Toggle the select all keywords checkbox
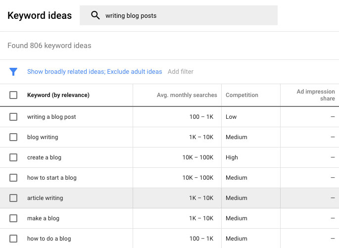The width and height of the screenshot is (339, 248). pos(13,95)
